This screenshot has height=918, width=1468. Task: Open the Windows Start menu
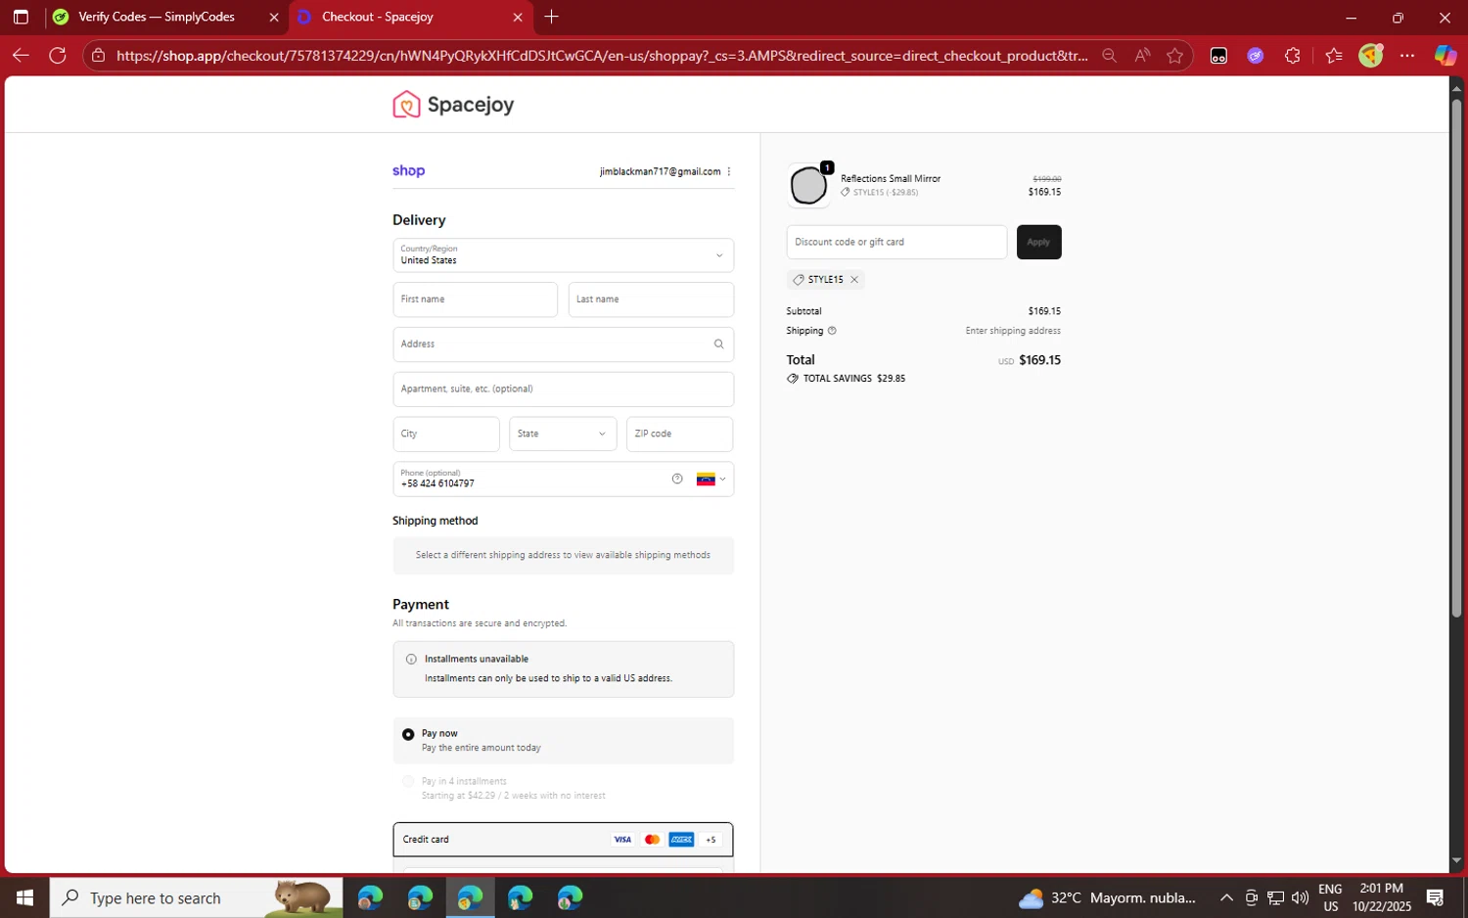(x=24, y=897)
